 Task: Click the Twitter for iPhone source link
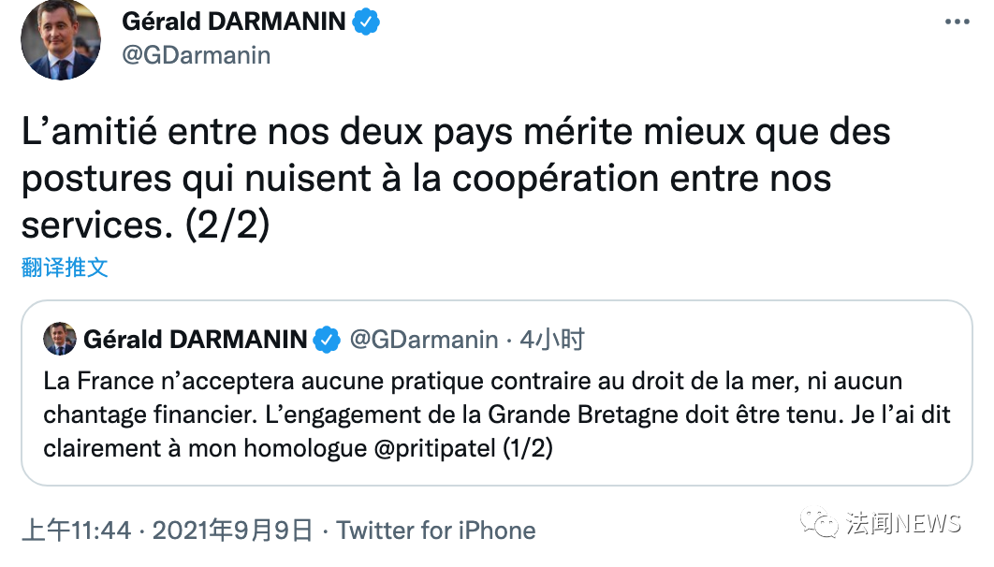coord(436,531)
